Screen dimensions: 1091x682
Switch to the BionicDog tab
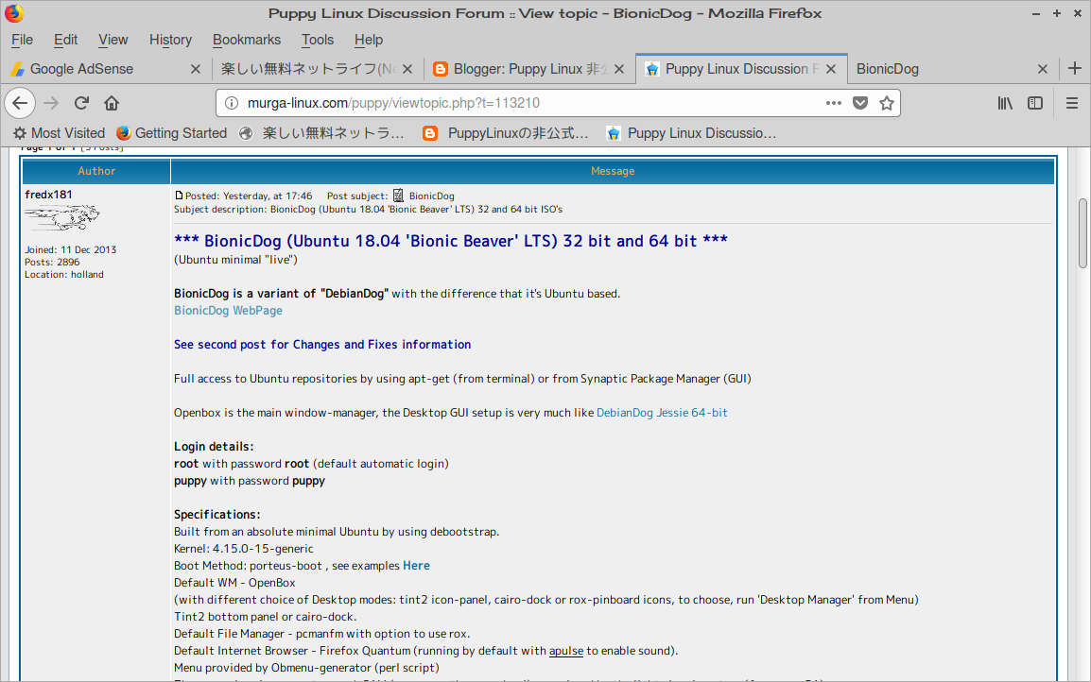(887, 68)
